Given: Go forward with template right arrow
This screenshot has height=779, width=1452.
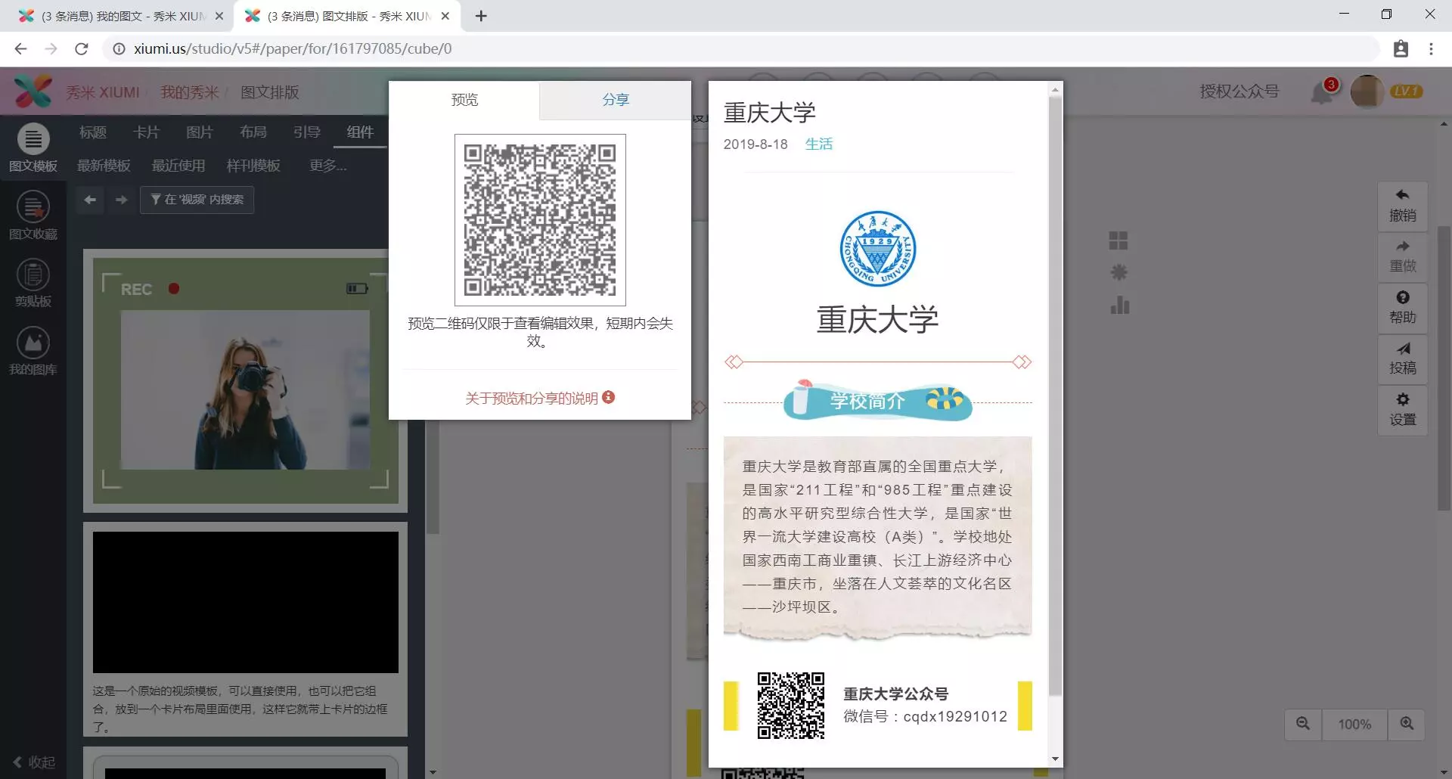Looking at the screenshot, I should pos(121,200).
